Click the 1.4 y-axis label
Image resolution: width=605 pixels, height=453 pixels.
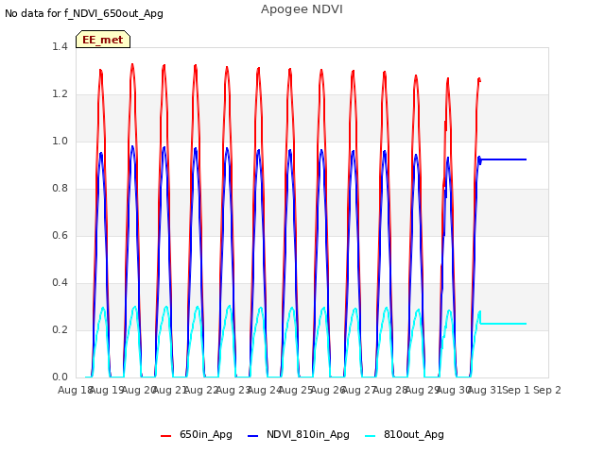point(60,46)
